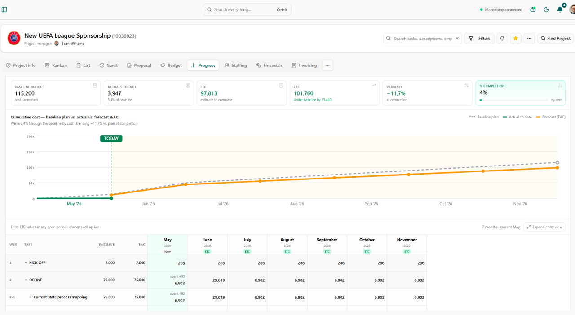Toggle Baseline plan legend entry
The width and height of the screenshot is (575, 315).
tap(484, 117)
